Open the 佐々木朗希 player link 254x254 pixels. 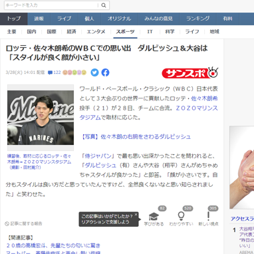[x=204, y=98]
